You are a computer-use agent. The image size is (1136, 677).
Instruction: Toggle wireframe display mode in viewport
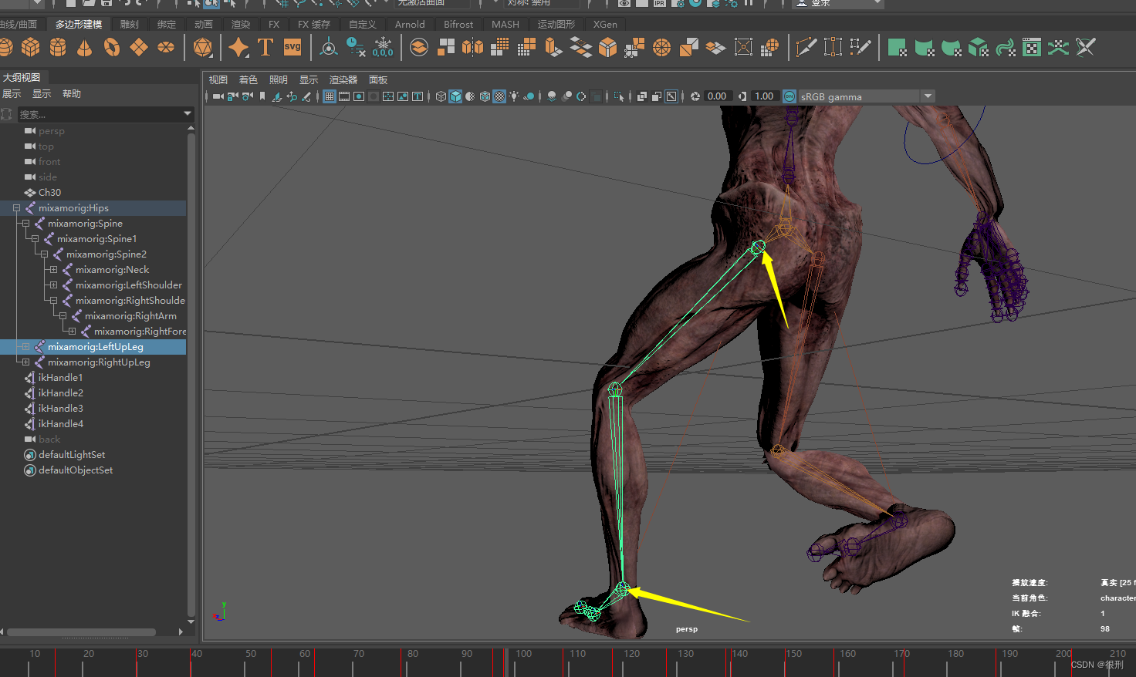[441, 96]
